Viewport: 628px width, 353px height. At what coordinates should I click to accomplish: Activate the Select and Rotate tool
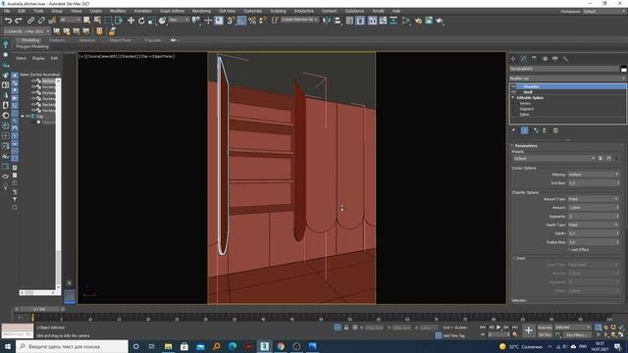(141, 21)
